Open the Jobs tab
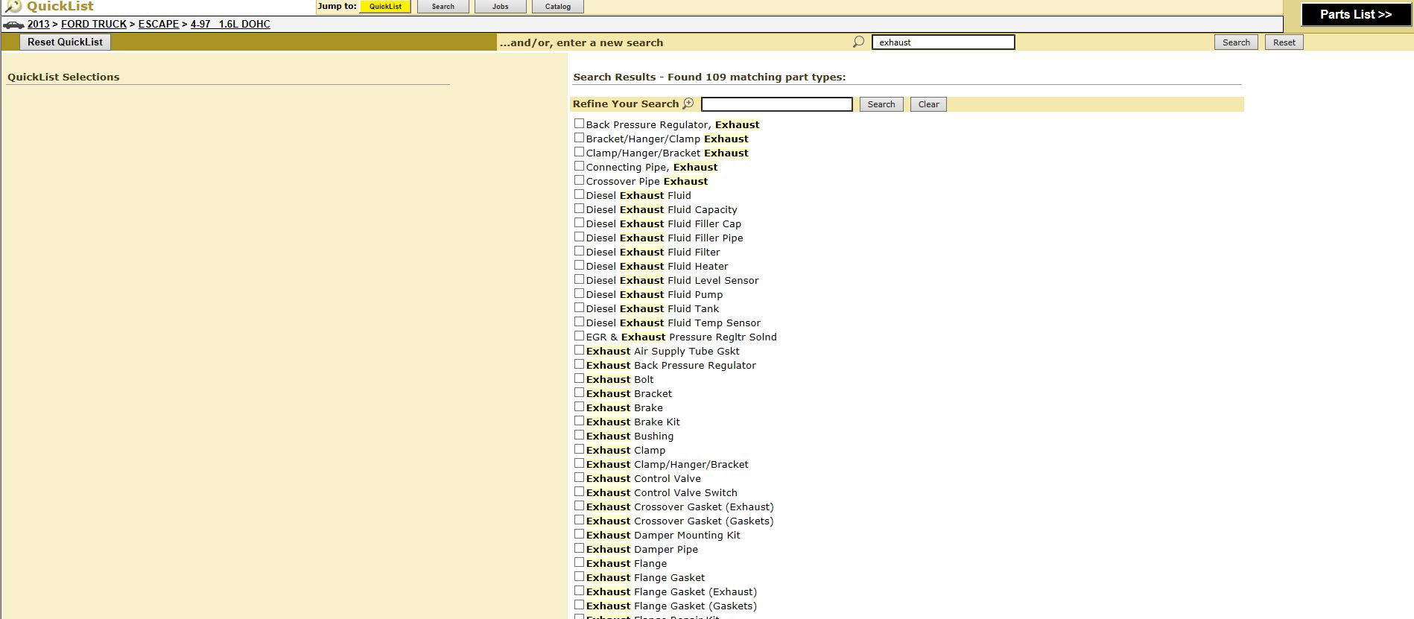The image size is (1414, 619). click(501, 7)
